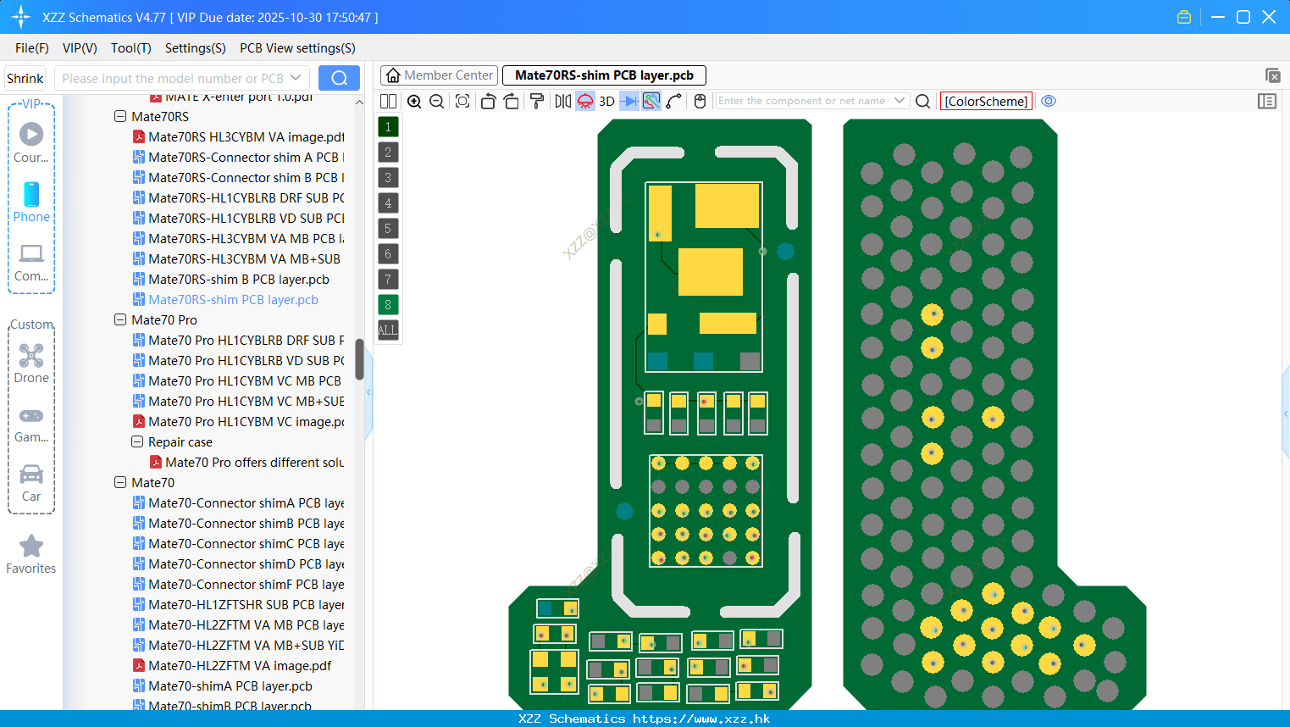The height and width of the screenshot is (727, 1290).
Task: Open the ColorScheme button
Action: click(987, 101)
